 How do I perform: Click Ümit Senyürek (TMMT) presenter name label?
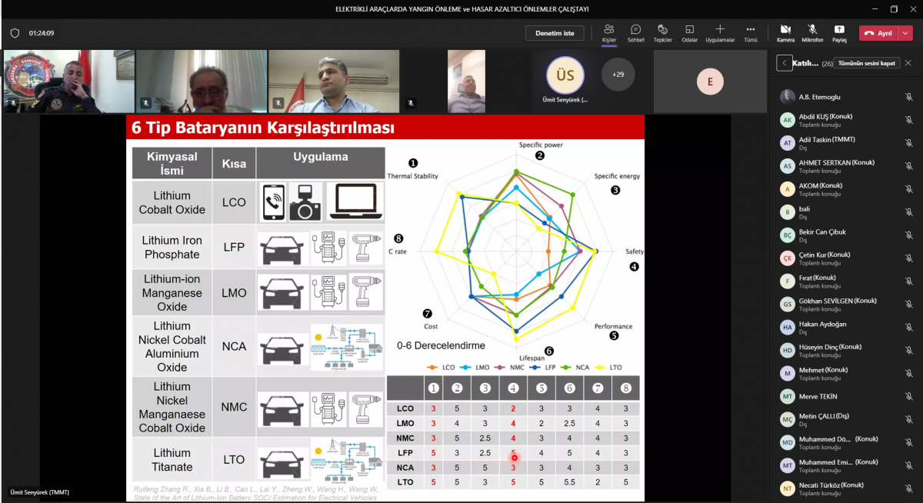pos(40,492)
